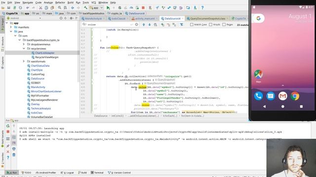Click the Save All toolbar icon
316x177 pixels.
click(x=9, y=8)
